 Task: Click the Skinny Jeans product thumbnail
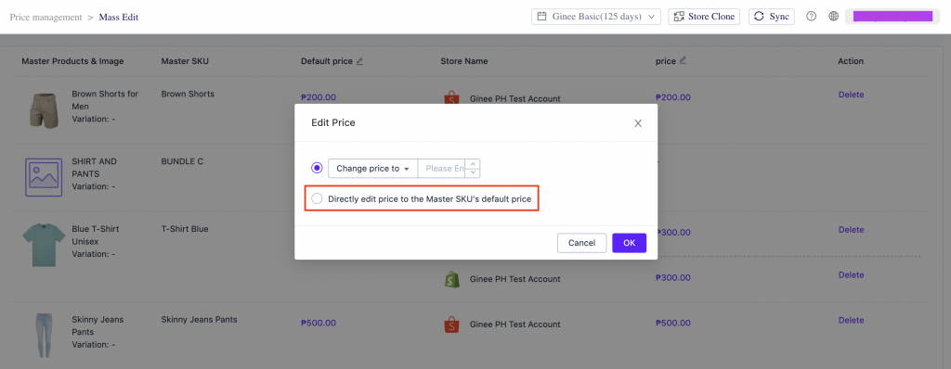44,336
